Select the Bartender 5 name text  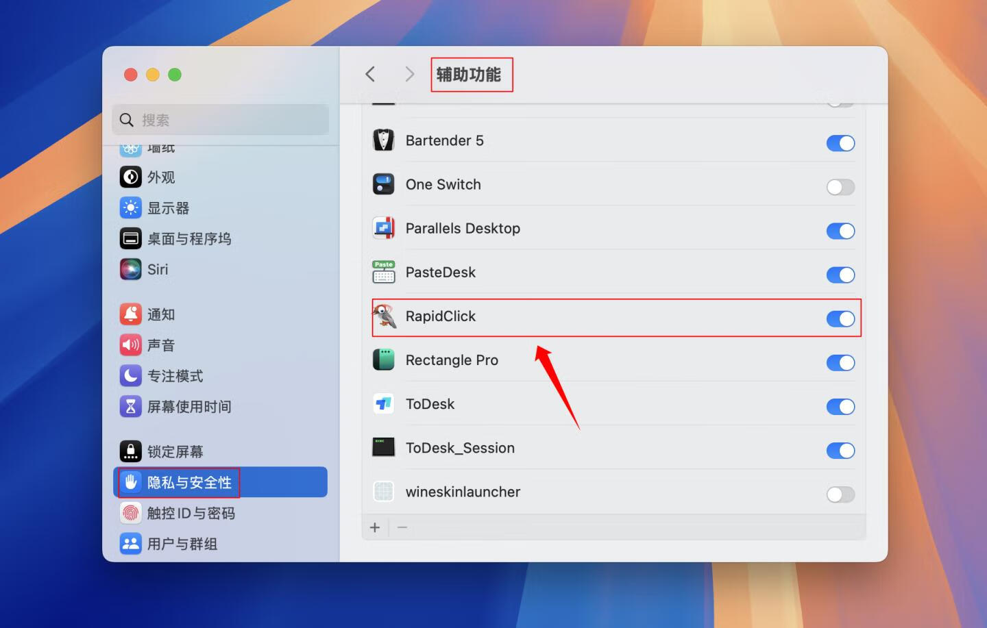click(x=444, y=140)
